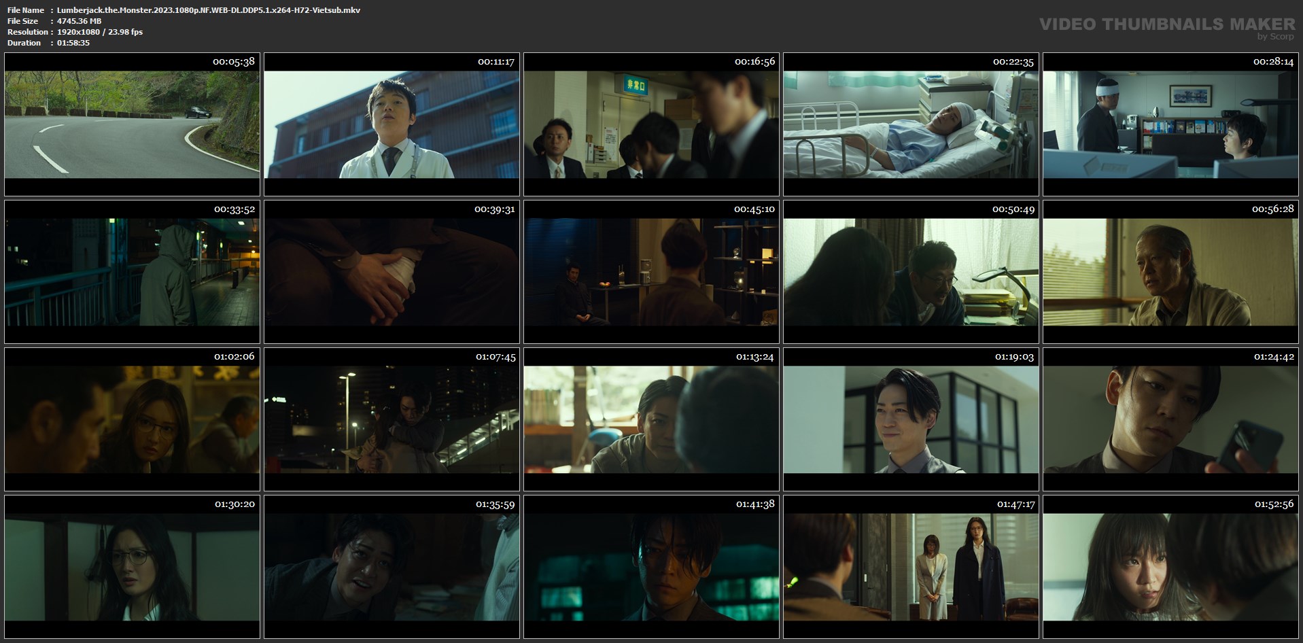Select the thumbnail at 00:05:38
The height and width of the screenshot is (643, 1303).
pyautogui.click(x=132, y=124)
